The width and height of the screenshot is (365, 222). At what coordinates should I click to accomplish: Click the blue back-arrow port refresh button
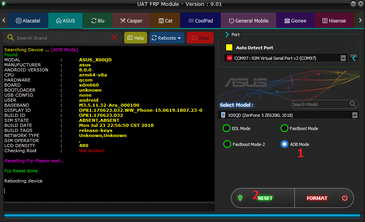click(354, 58)
